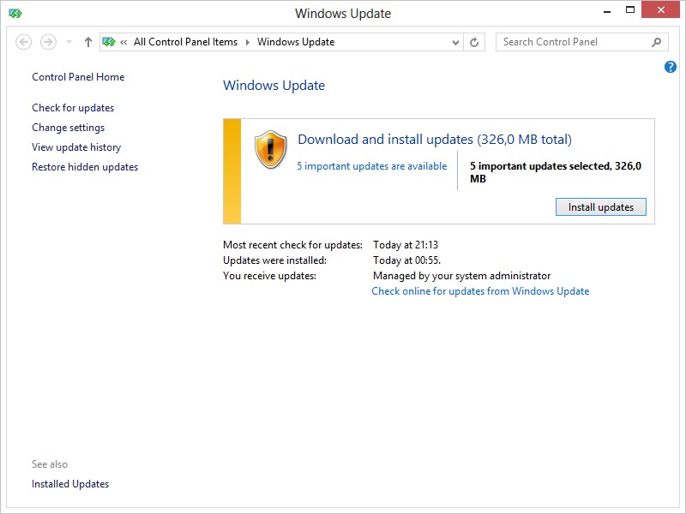Click Check online for updates from Windows Update
This screenshot has height=514, width=686.
[480, 291]
